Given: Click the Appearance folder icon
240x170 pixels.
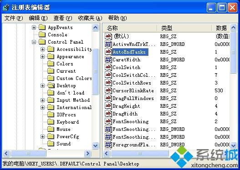Looking at the screenshot, I should pyautogui.click(x=51, y=56).
